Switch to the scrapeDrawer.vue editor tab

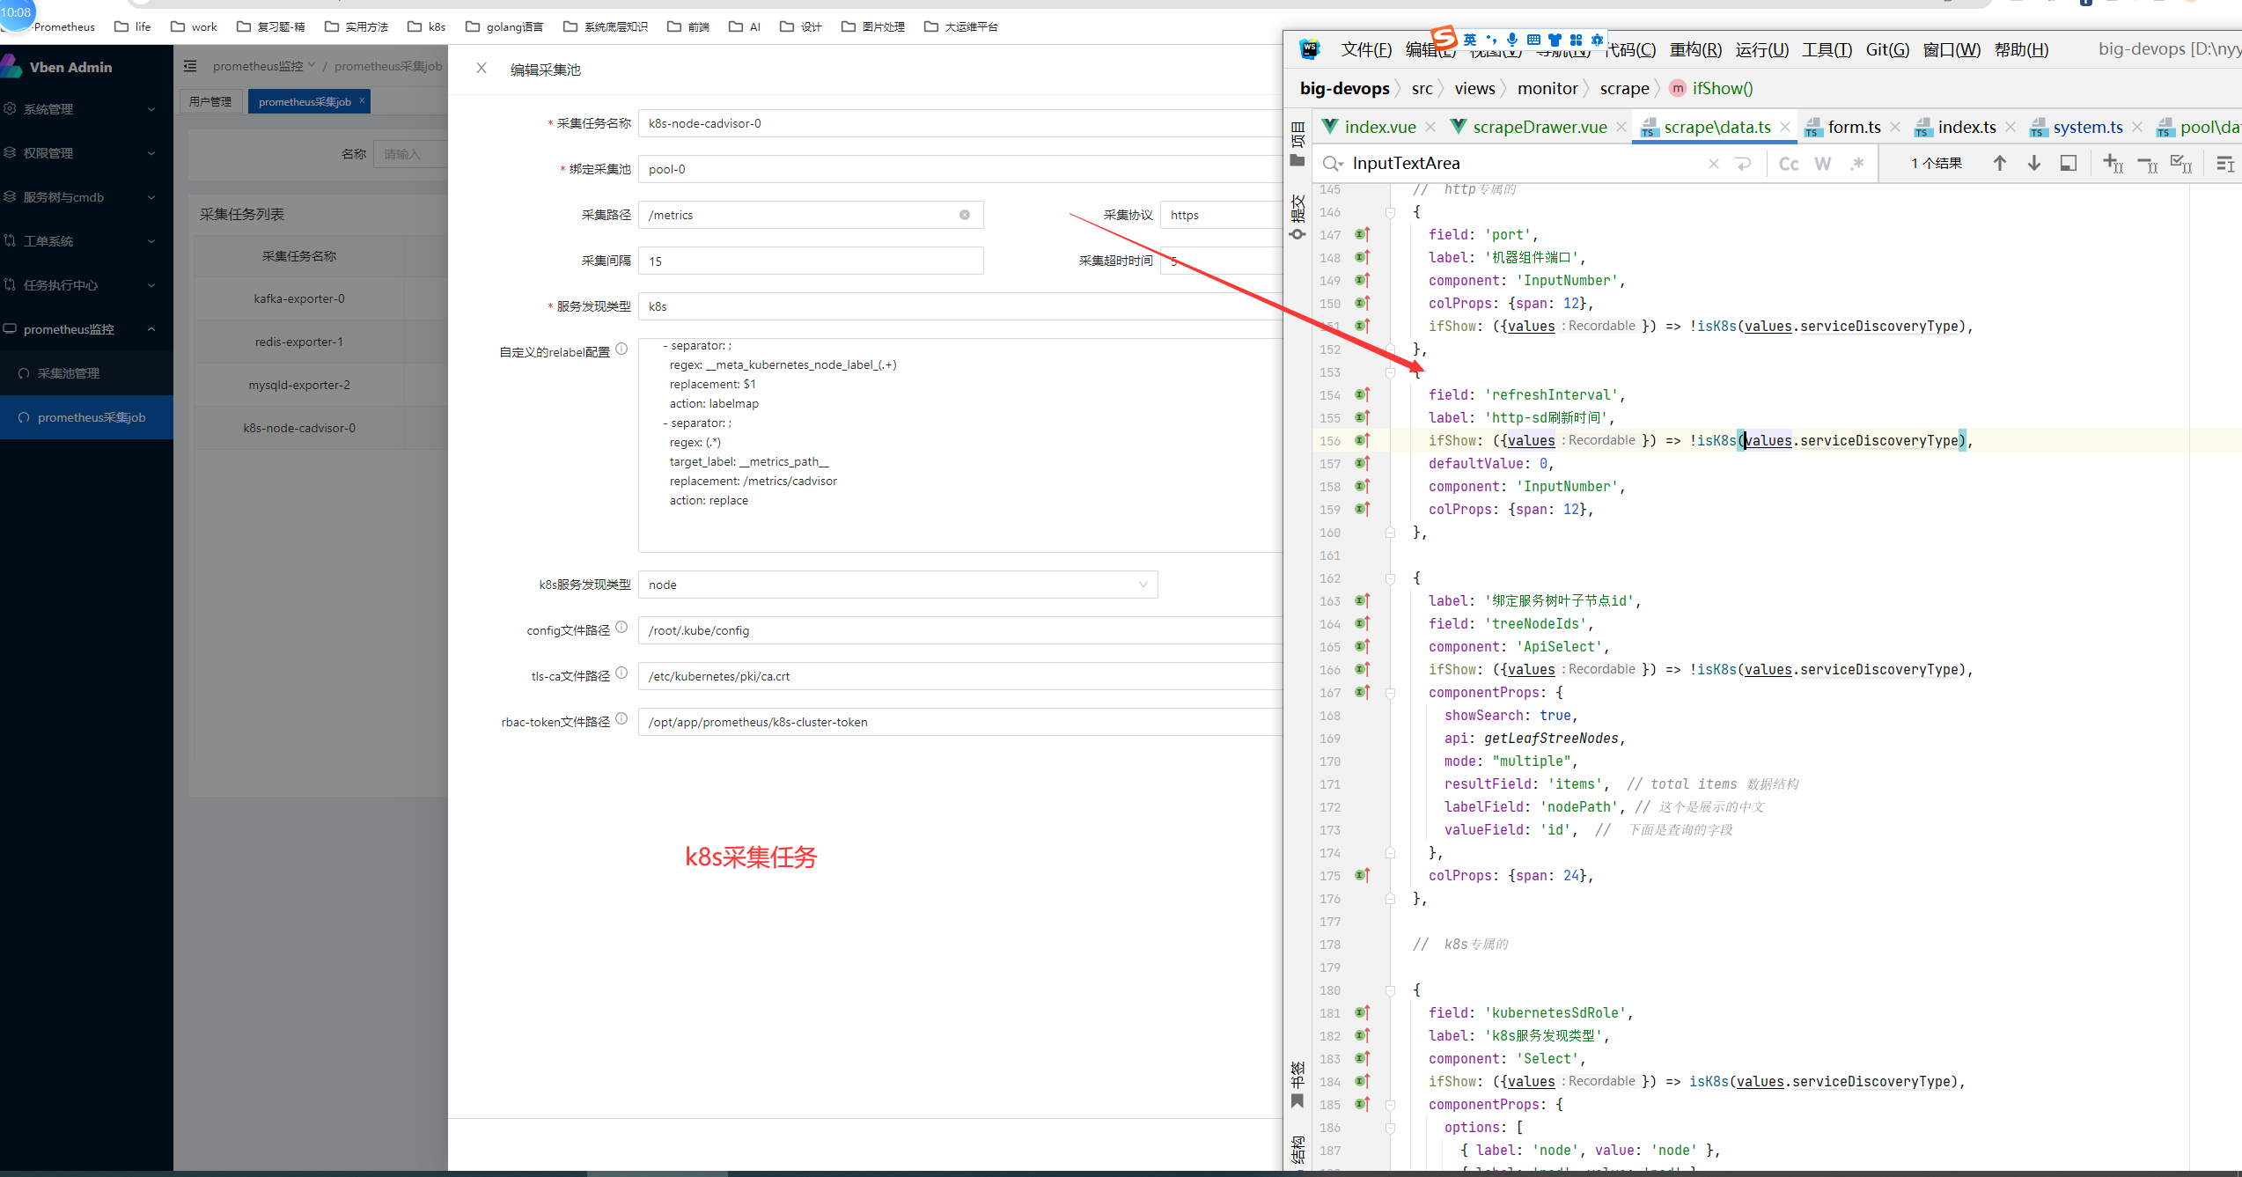click(1539, 128)
